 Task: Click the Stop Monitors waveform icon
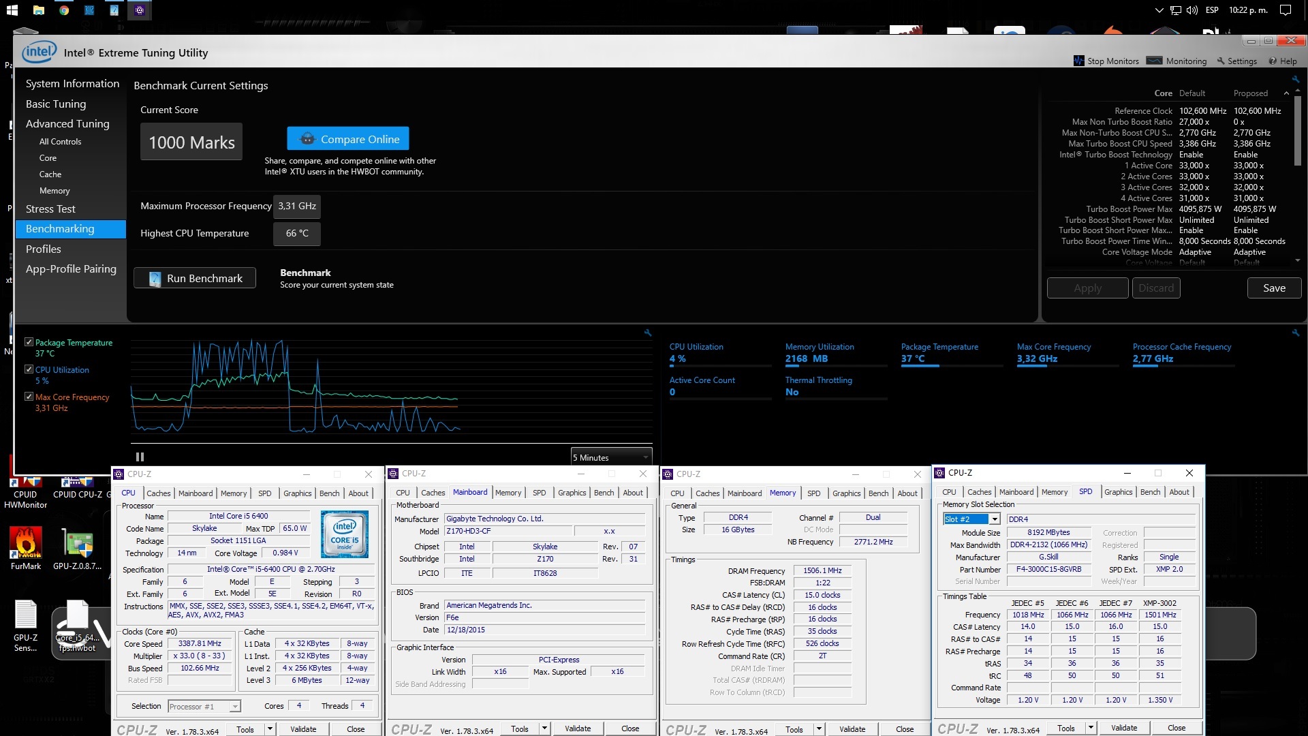point(1078,61)
